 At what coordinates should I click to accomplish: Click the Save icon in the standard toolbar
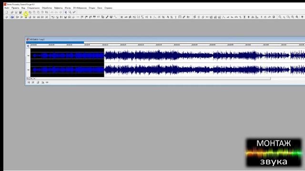pos(16,12)
